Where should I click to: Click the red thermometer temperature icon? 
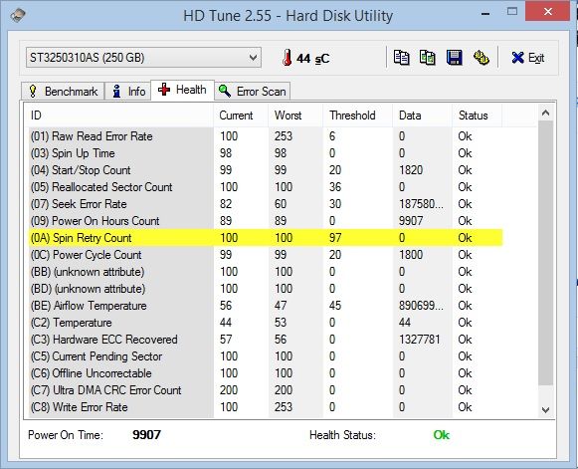(287, 58)
